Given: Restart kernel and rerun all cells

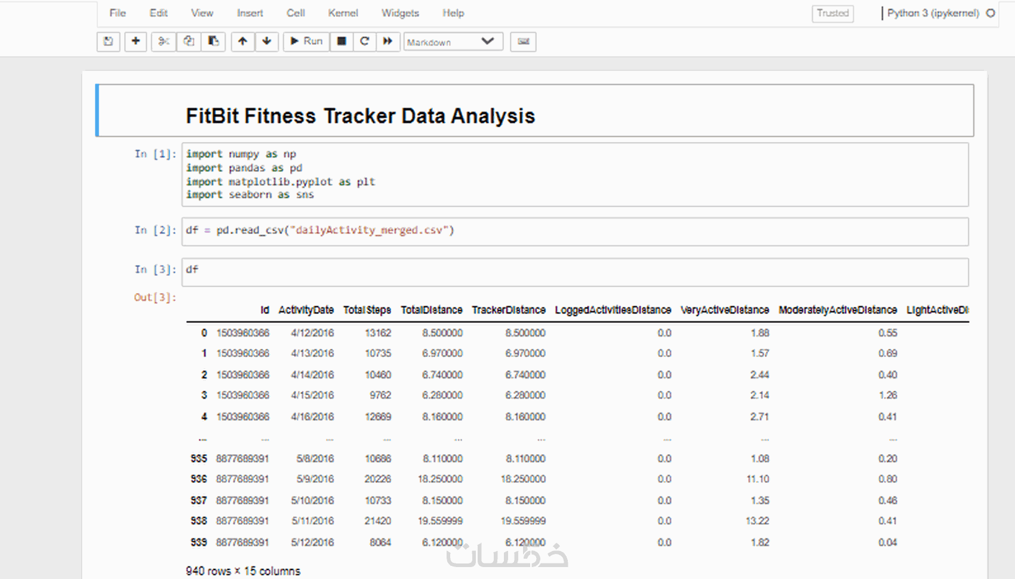Looking at the screenshot, I should coord(388,41).
